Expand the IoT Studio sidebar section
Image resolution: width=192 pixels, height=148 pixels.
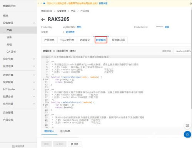click(x=18, y=89)
